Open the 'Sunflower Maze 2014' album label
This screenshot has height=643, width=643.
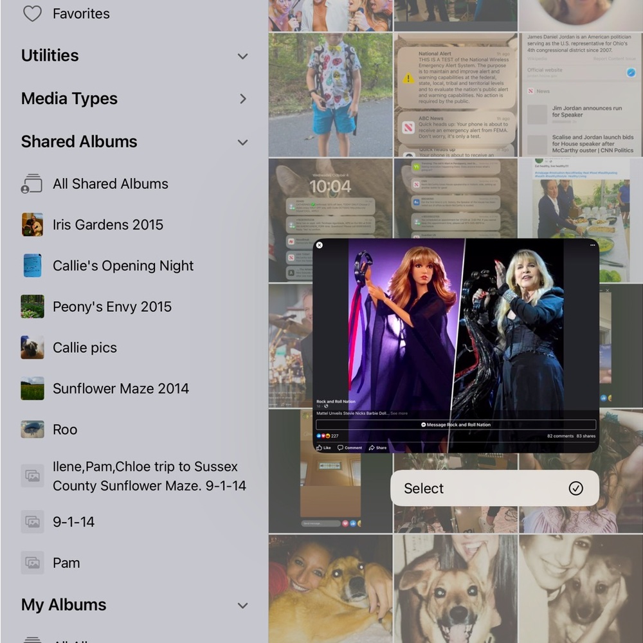pos(121,389)
